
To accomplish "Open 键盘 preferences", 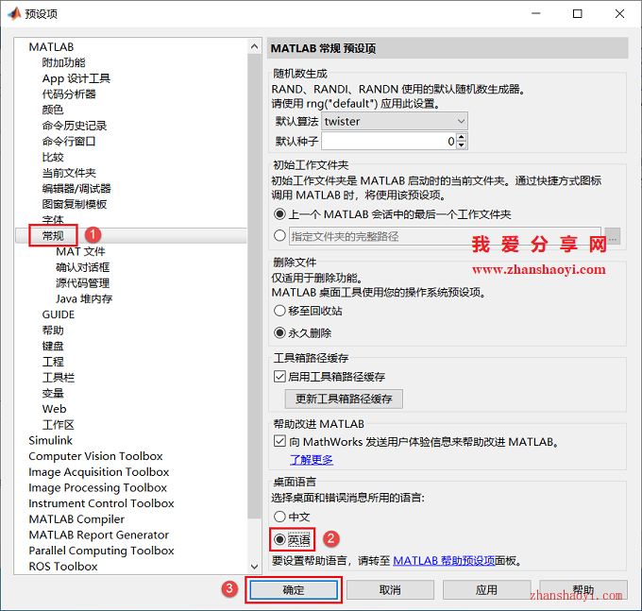I will [53, 346].
